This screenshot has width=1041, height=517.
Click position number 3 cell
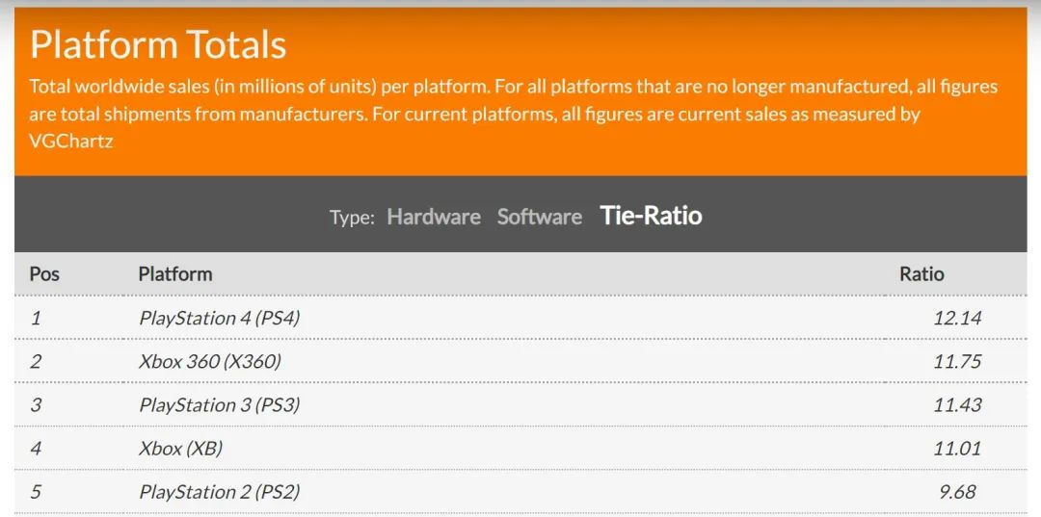coord(36,405)
